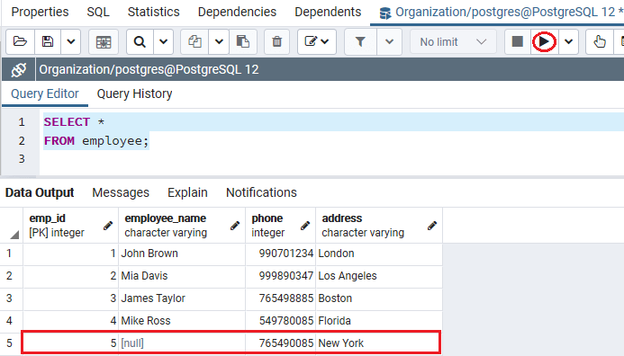Click the save data changes grid icon
This screenshot has width=624, height=356.
pyautogui.click(x=104, y=41)
